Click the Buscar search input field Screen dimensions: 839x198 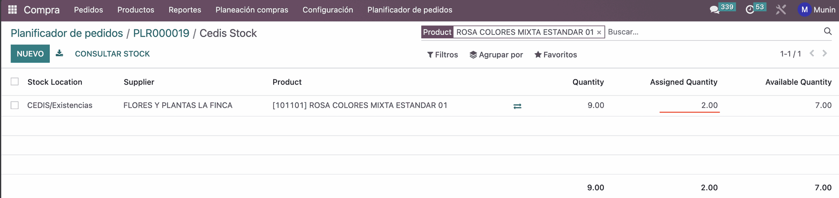click(x=712, y=32)
